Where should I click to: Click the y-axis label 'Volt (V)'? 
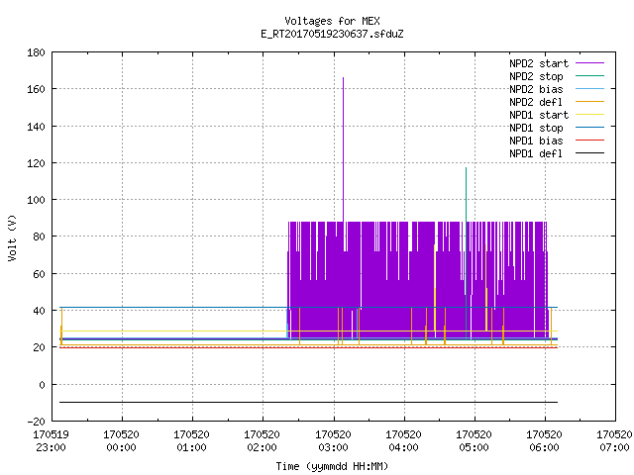pos(12,237)
